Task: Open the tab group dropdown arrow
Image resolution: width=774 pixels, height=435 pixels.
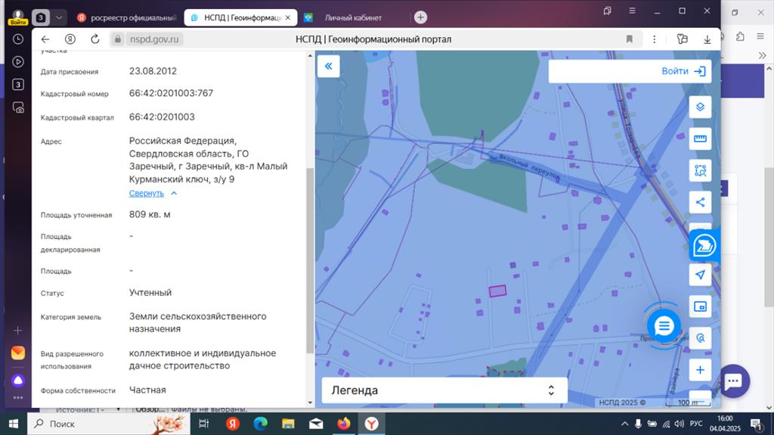Action: pos(59,17)
